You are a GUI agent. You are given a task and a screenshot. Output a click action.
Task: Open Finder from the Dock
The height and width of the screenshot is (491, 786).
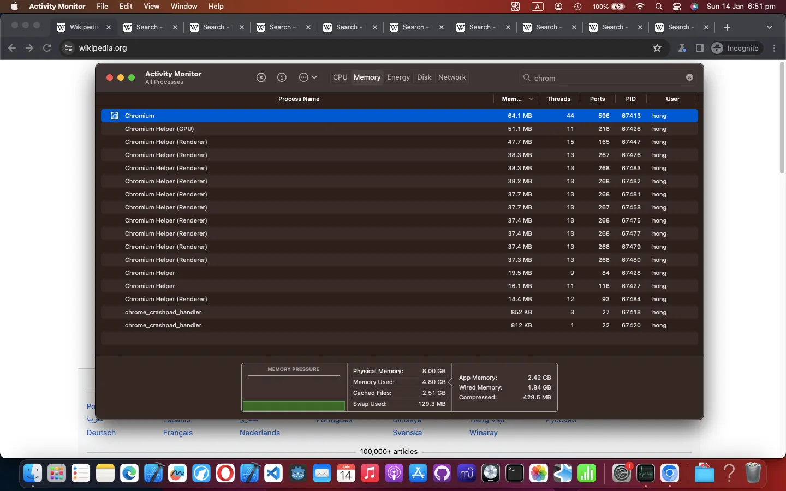tap(33, 473)
